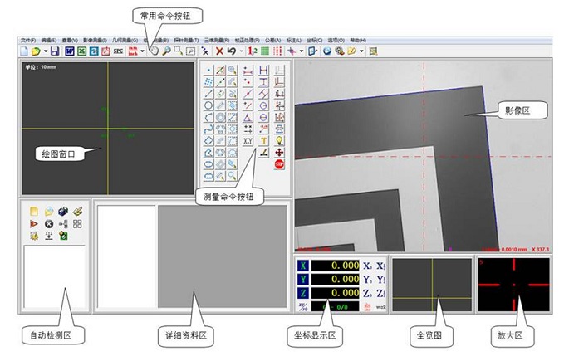
Task: Toggle the mm/inch unit switch button
Action: pos(132,51)
